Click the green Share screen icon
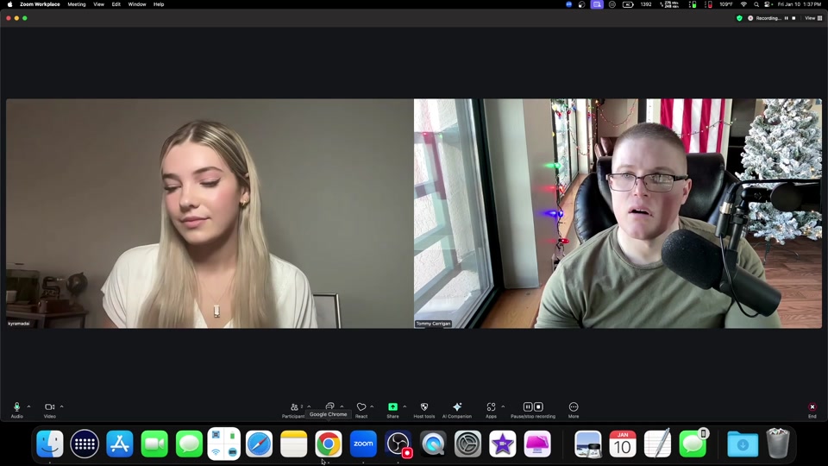This screenshot has height=466, width=828. pos(392,406)
